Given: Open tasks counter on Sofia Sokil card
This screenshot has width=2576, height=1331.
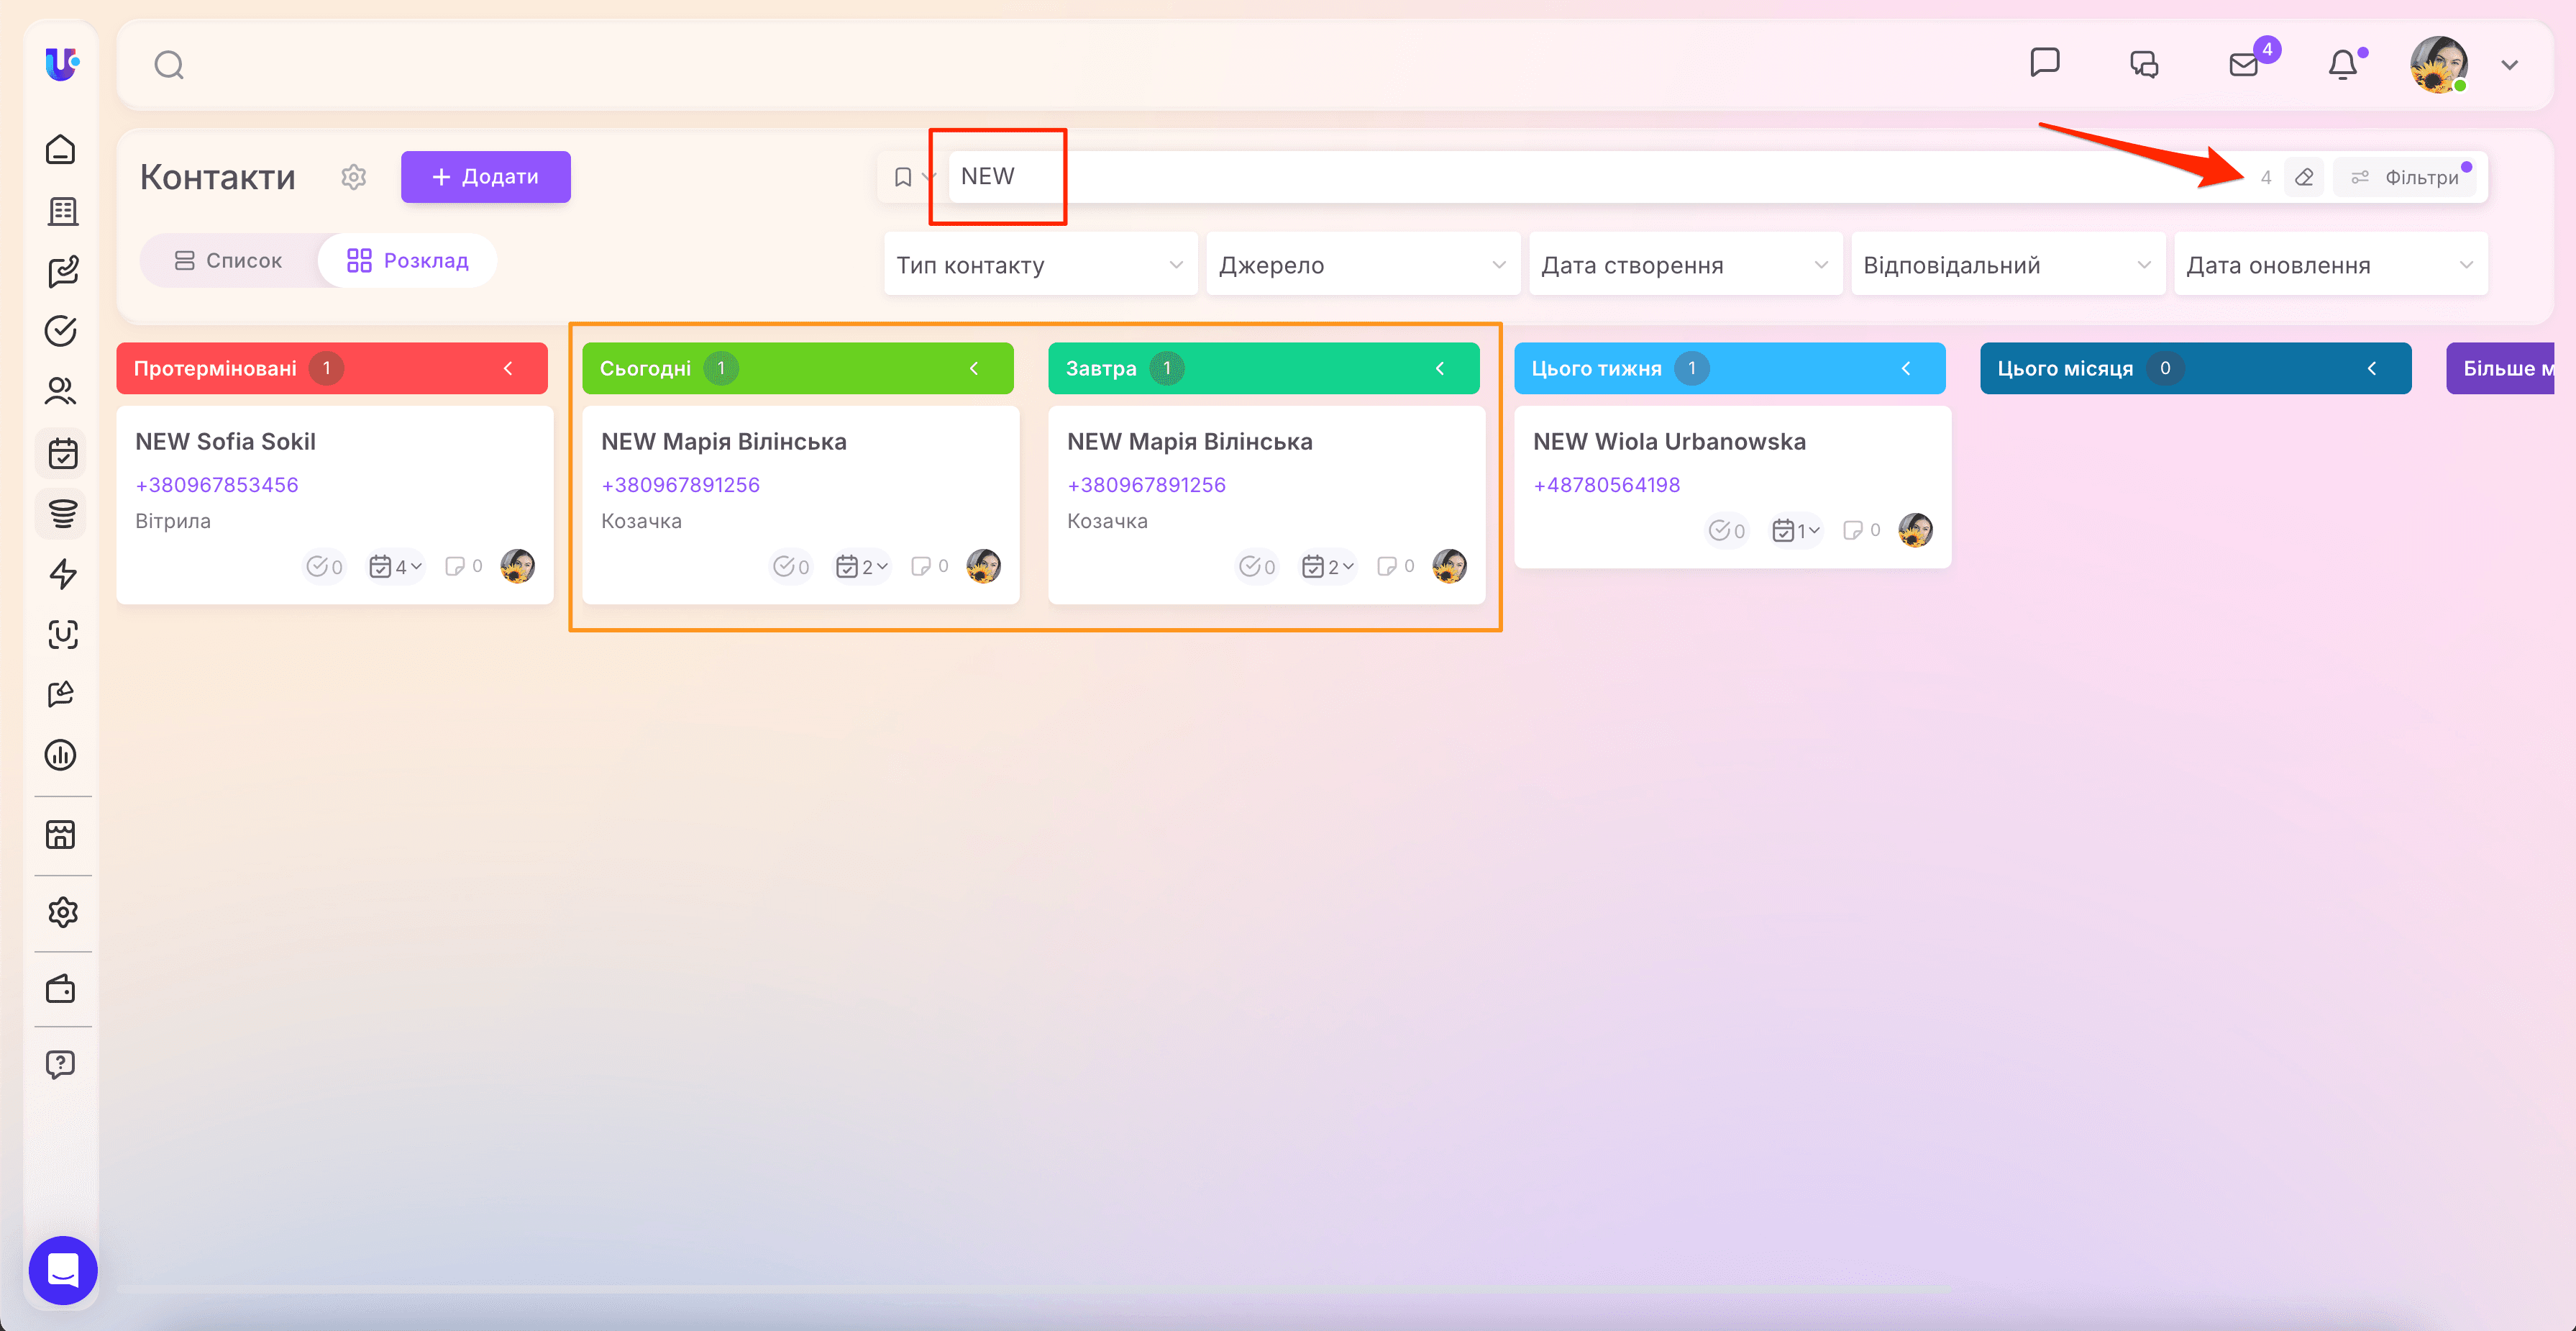Looking at the screenshot, I should coord(324,566).
